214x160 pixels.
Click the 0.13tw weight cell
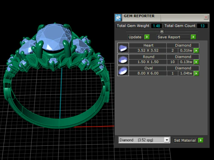(x=186, y=62)
